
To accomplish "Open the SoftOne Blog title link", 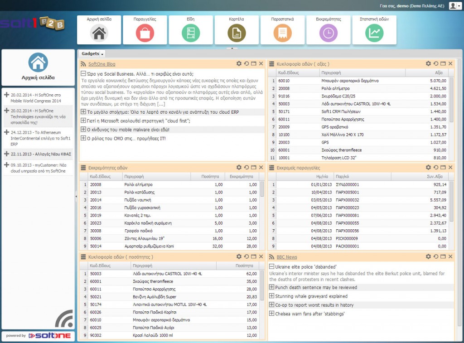I will (102, 64).
